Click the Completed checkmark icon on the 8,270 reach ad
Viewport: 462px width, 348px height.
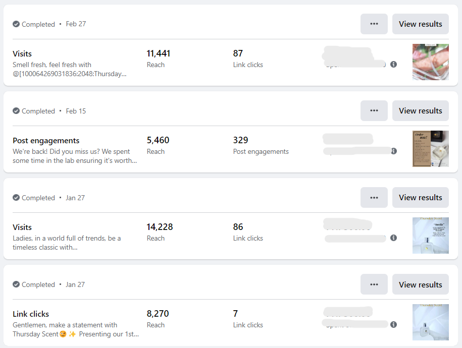16,284
